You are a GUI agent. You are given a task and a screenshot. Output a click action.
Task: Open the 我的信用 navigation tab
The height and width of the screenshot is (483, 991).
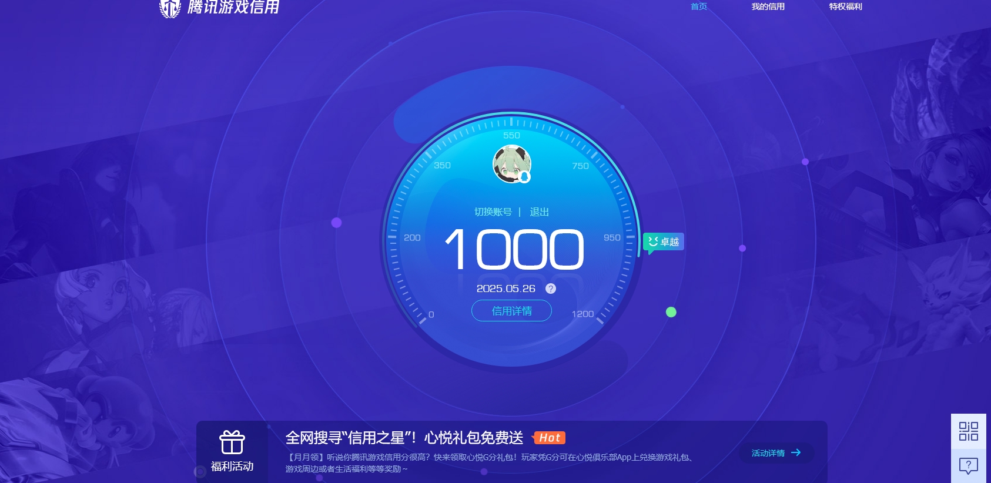coord(768,6)
